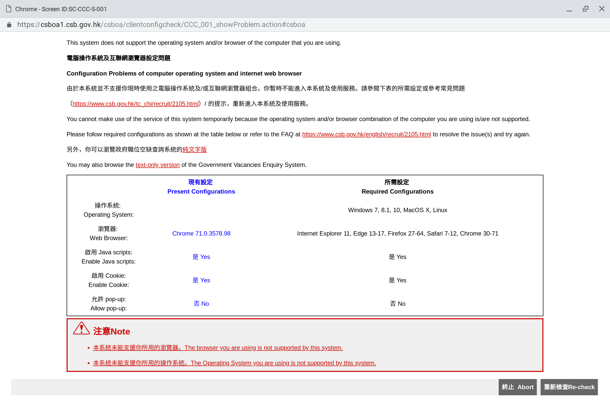The image size is (610, 407).
Task: Click the lock icon in address bar
Action: click(9, 25)
